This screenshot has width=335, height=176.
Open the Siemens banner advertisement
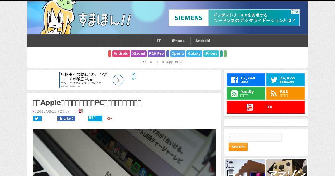(234, 18)
